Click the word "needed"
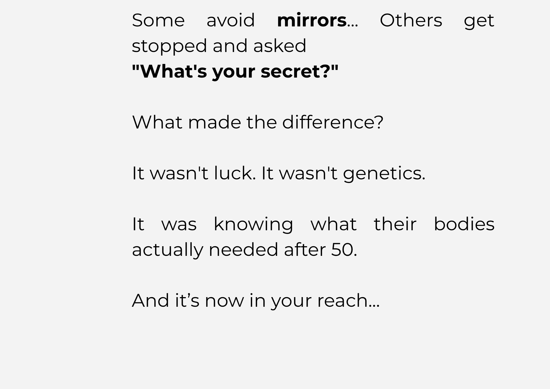This screenshot has height=389, width=550. tap(243, 250)
